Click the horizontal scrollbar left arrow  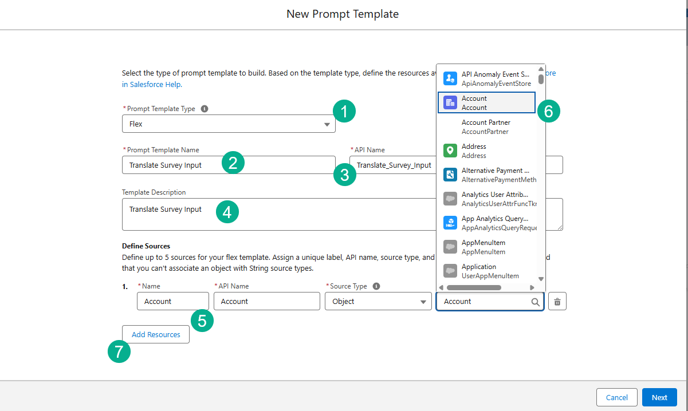(441, 287)
